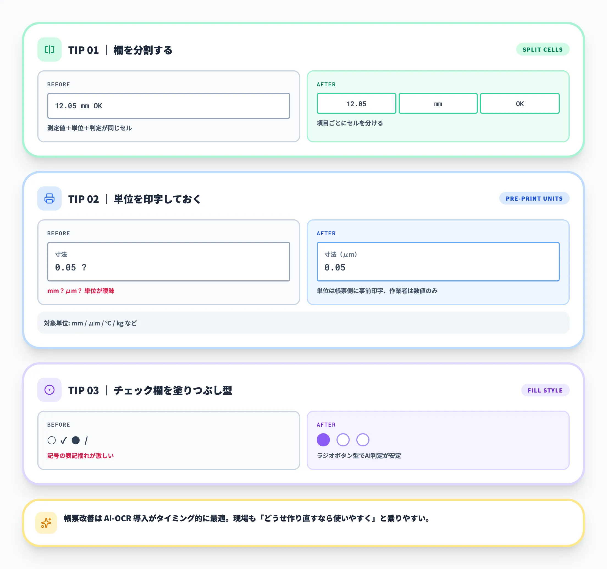Click the split cells icon for TIP 01
The image size is (607, 569).
pyautogui.click(x=49, y=49)
